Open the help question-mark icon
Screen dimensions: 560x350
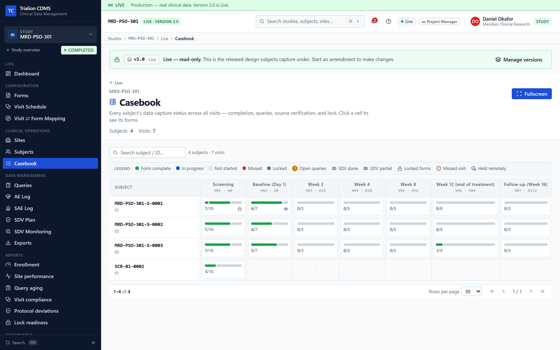[388, 21]
